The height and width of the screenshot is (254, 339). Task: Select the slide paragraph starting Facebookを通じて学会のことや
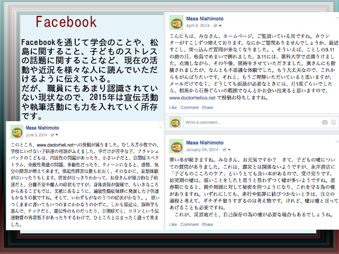coord(90,60)
